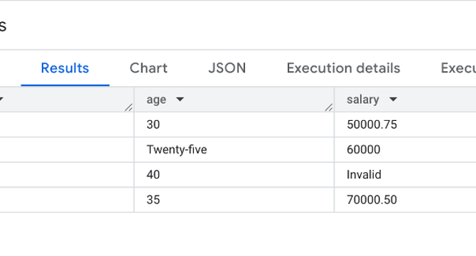Select the age cell showing 40
The height and width of the screenshot is (256, 476).
[x=234, y=175]
